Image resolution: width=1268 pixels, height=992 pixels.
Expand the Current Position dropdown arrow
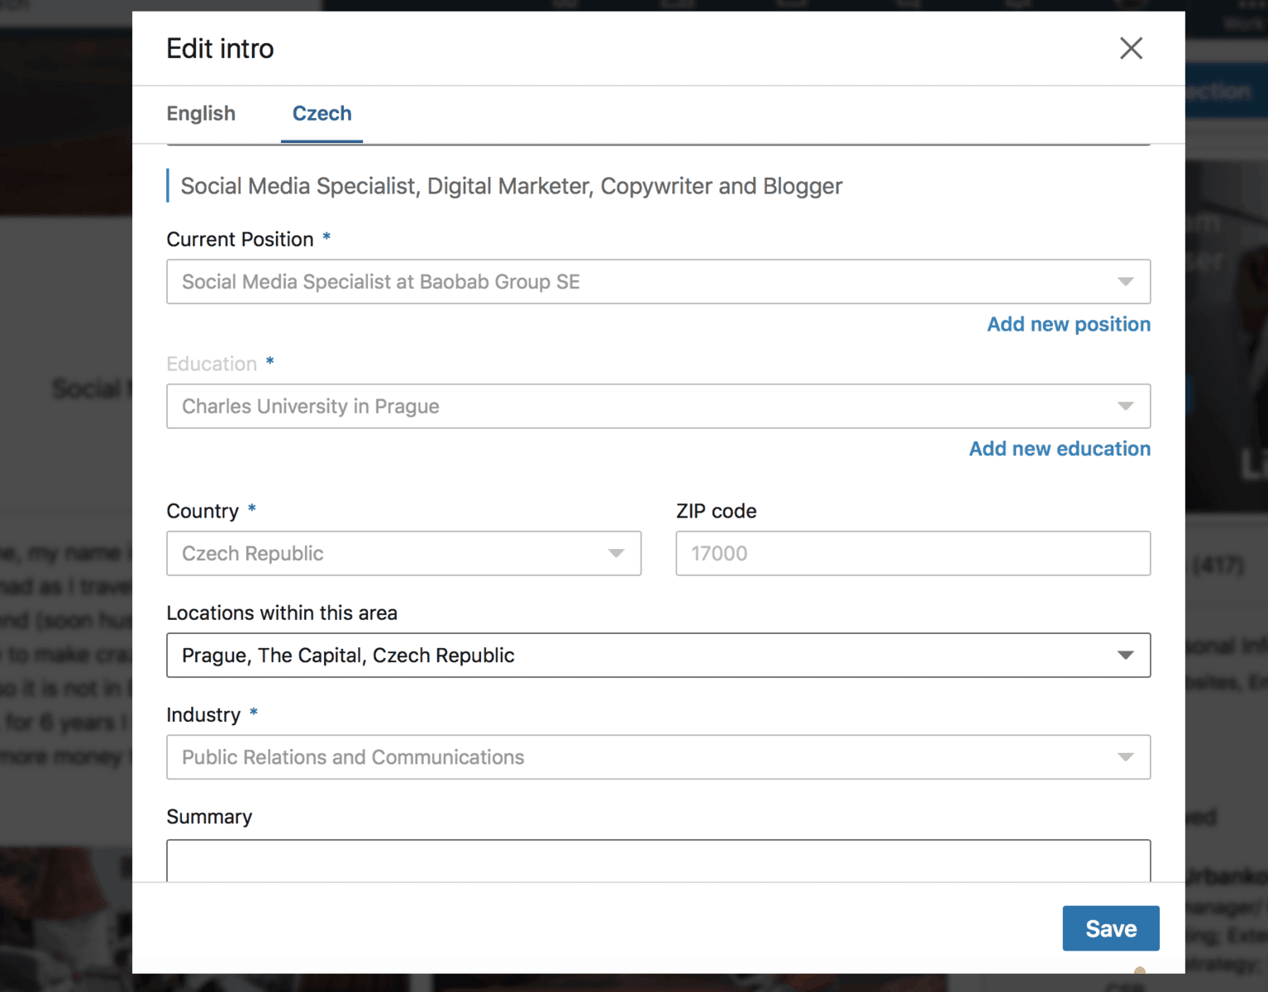tap(1125, 282)
